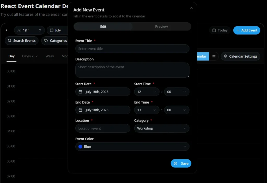
Task: Open the End Time minutes dropdown showing 00
Action: tap(177, 110)
